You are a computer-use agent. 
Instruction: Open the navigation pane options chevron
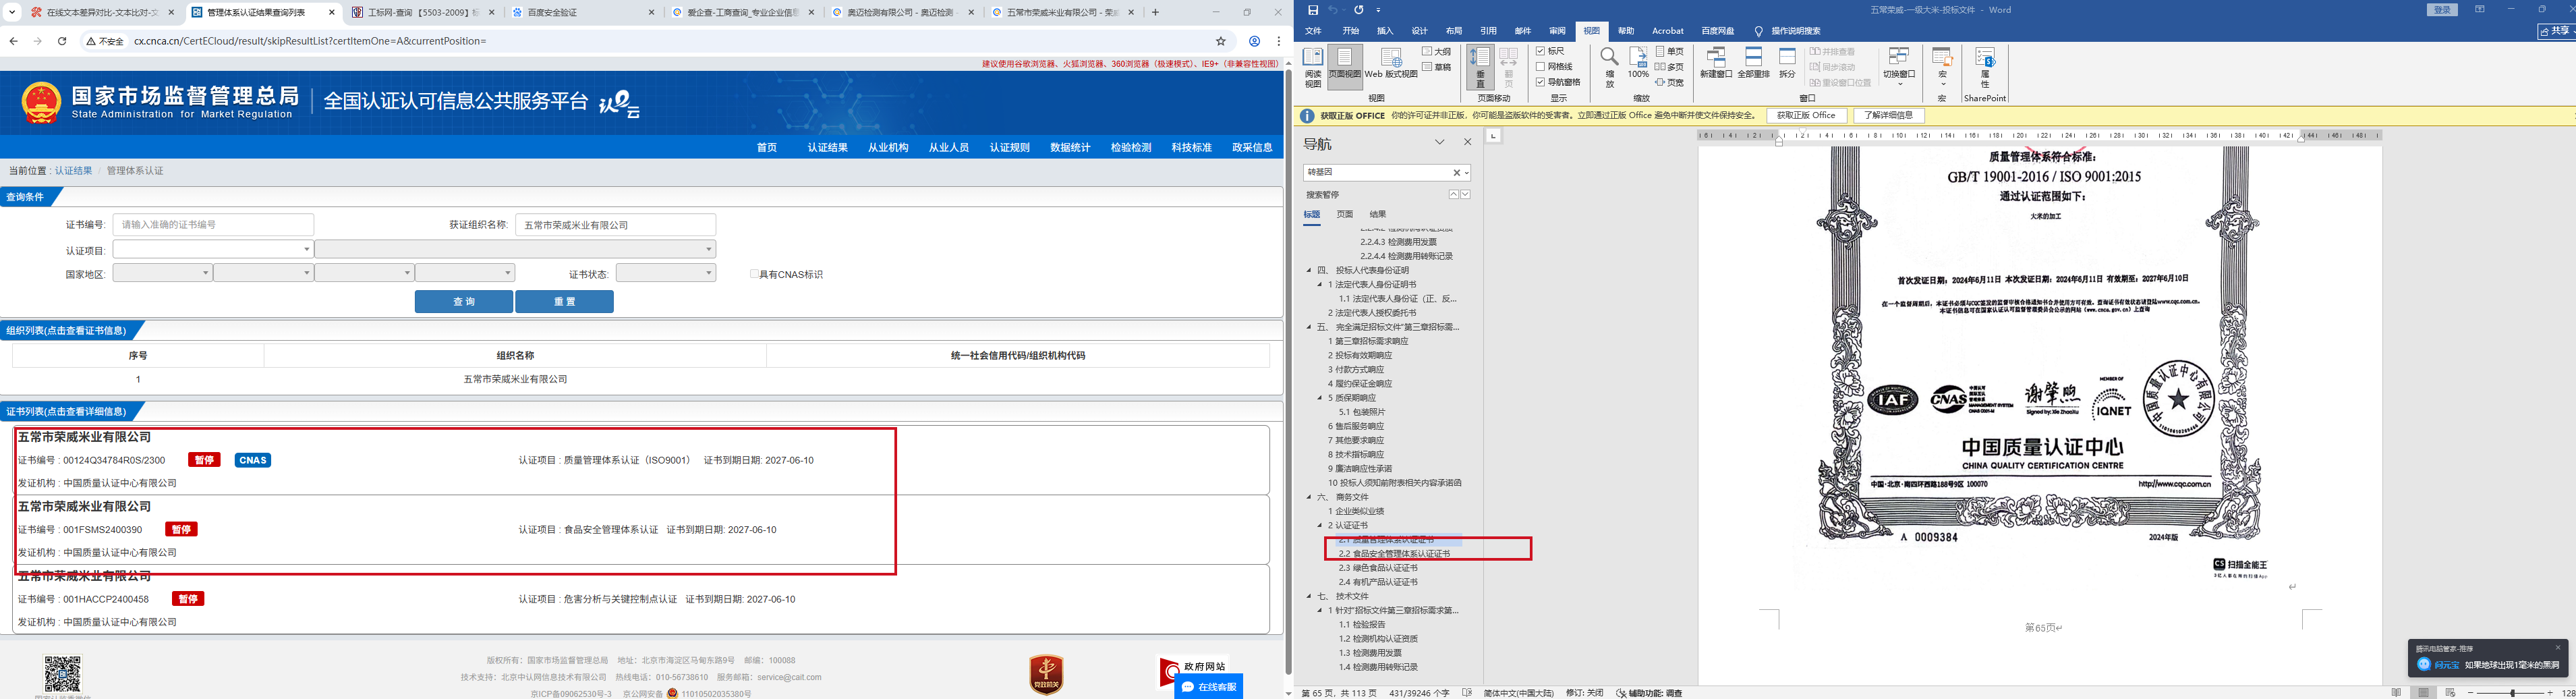1440,142
